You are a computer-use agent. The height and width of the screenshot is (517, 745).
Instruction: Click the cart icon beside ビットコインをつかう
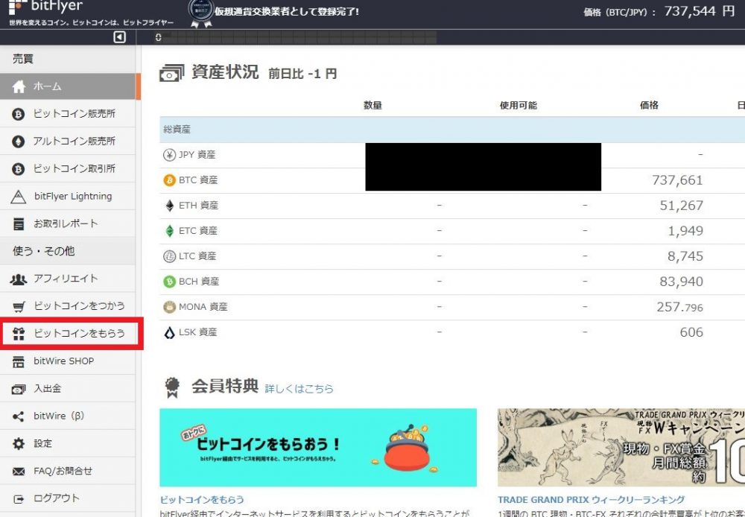[19, 307]
